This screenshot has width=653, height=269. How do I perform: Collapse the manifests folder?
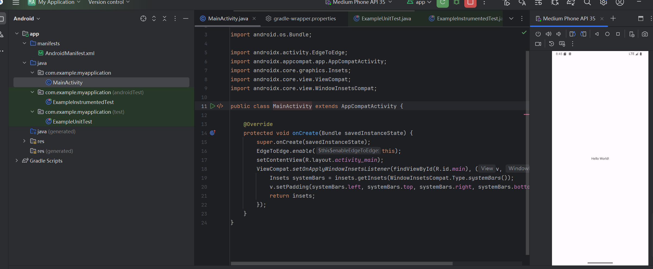point(24,43)
